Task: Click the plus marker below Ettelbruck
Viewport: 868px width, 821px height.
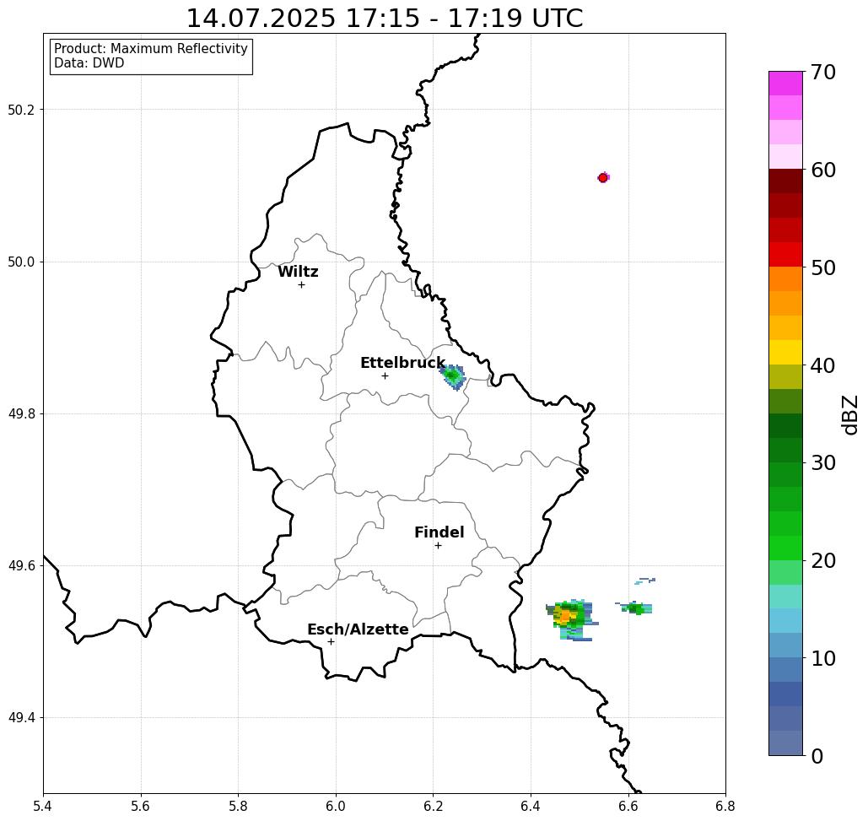Action: [x=385, y=375]
